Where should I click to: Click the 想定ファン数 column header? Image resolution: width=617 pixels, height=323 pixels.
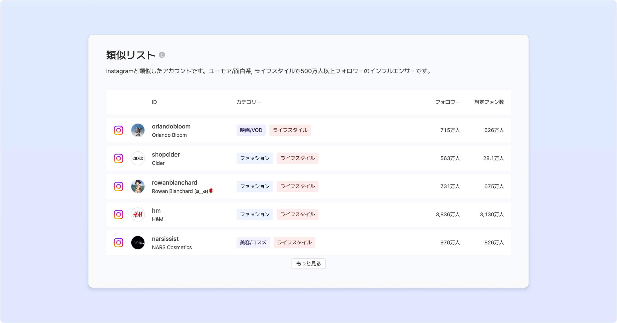[489, 102]
